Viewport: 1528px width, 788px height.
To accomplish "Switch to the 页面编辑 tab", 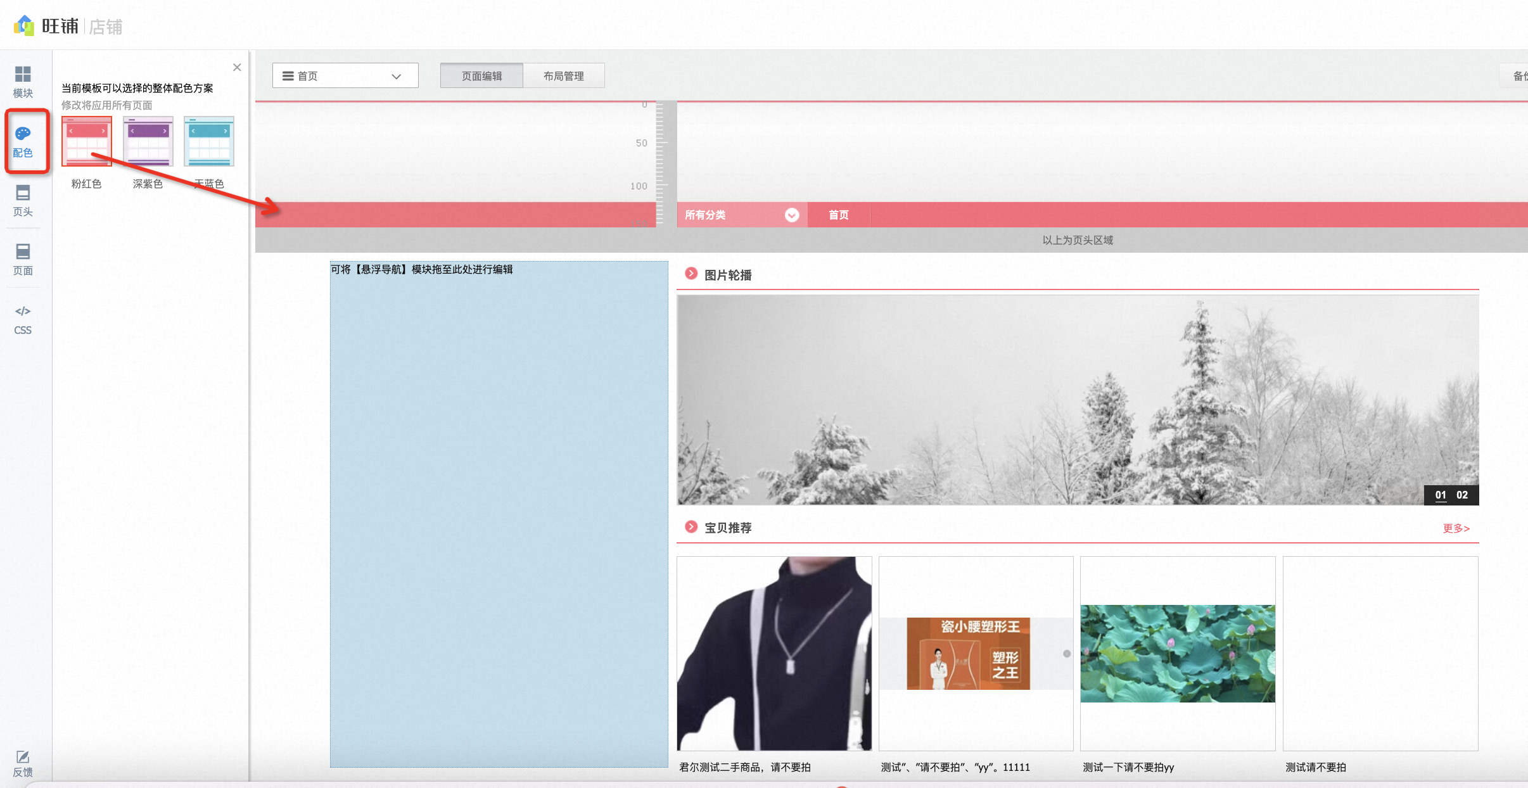I will point(481,75).
